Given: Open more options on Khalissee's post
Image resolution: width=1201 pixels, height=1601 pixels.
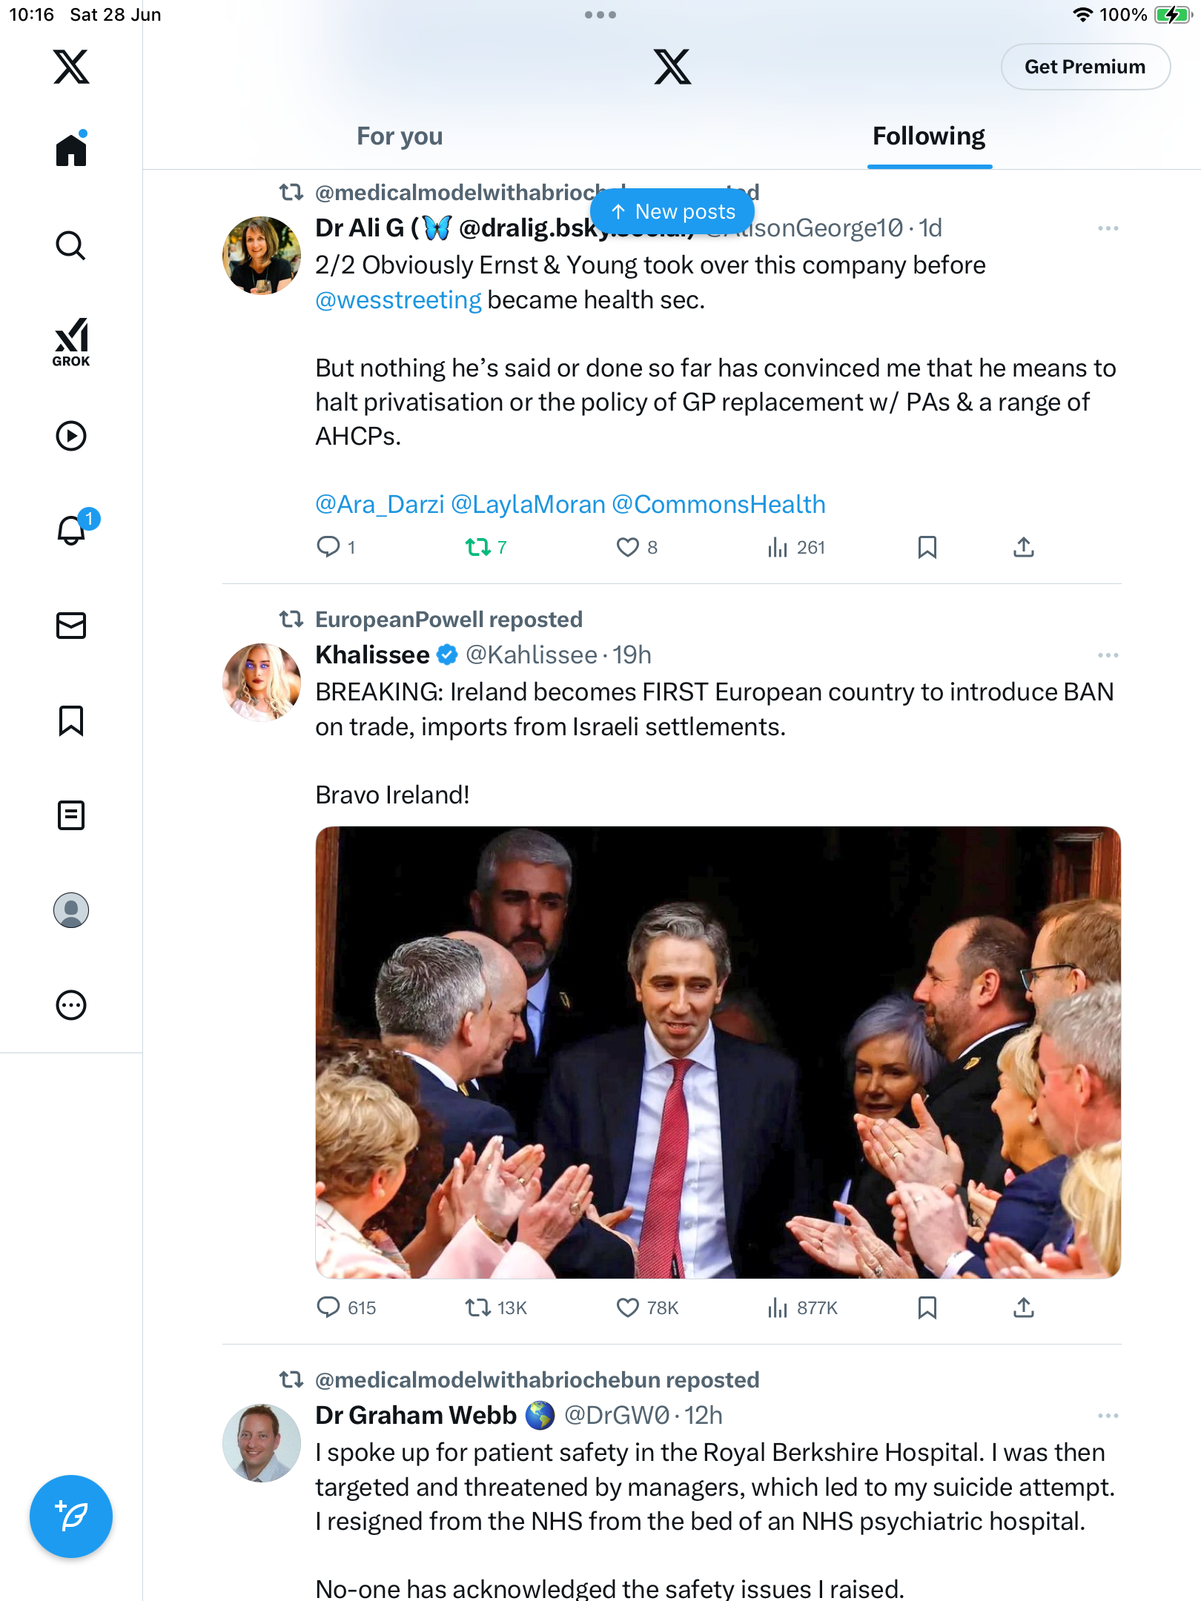Looking at the screenshot, I should (x=1108, y=655).
